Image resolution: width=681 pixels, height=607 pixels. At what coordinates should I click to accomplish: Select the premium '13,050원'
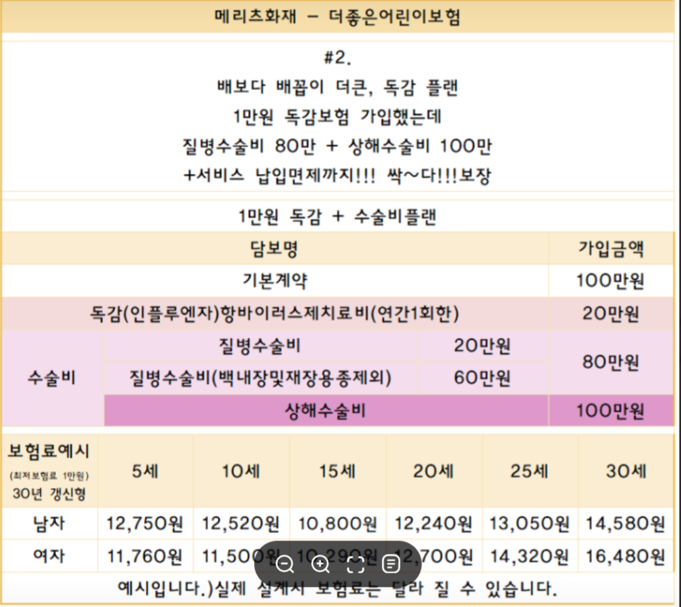click(x=530, y=524)
